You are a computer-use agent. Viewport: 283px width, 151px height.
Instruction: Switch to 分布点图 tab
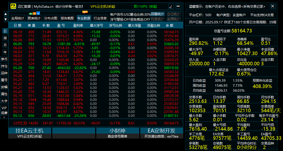51,18
